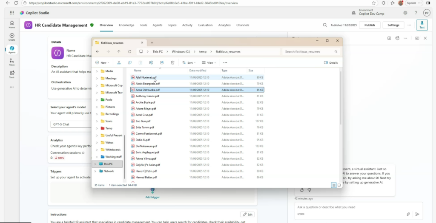Open Flows in the left sidebar
This screenshot has height=223, width=436.
click(x=11, y=62)
